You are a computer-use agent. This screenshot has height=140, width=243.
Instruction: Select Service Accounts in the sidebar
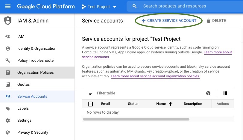pyautogui.click(x=32, y=97)
